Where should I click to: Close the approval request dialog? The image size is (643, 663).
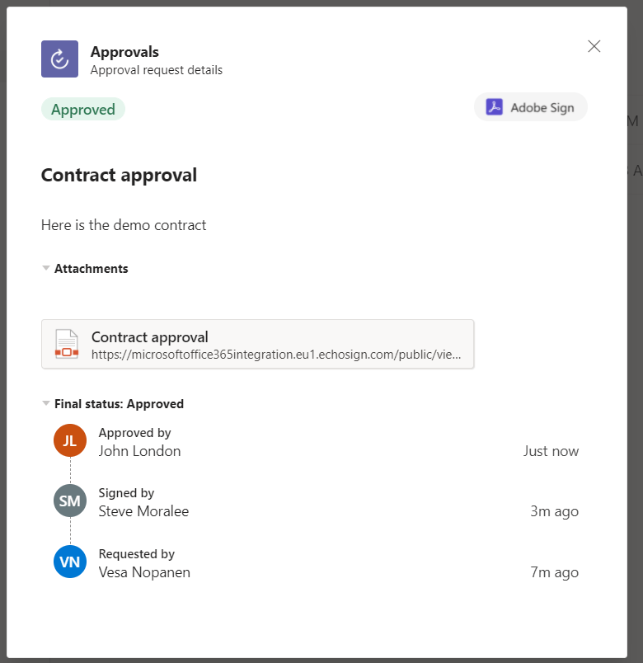click(594, 46)
